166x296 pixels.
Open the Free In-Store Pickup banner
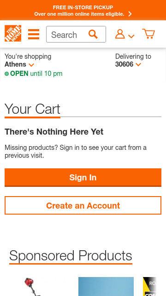pyautogui.click(x=83, y=10)
